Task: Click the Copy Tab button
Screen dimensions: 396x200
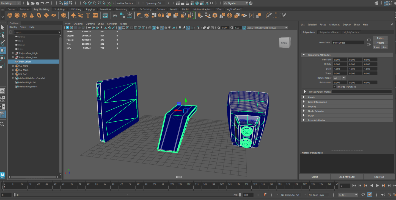Action: [379, 177]
